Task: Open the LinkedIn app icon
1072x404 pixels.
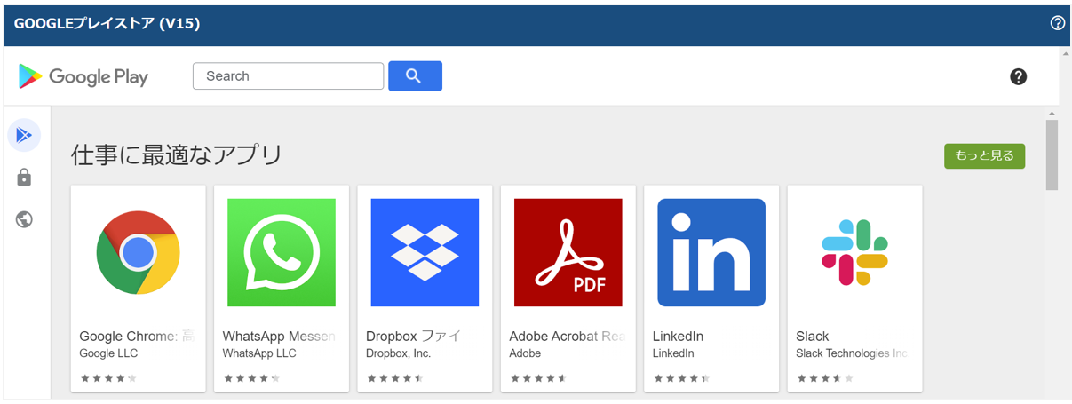Action: [x=711, y=253]
